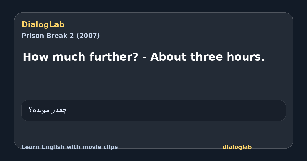The image size is (307, 161).
Task: Click the DialogLab logo title
Action: [x=43, y=25]
